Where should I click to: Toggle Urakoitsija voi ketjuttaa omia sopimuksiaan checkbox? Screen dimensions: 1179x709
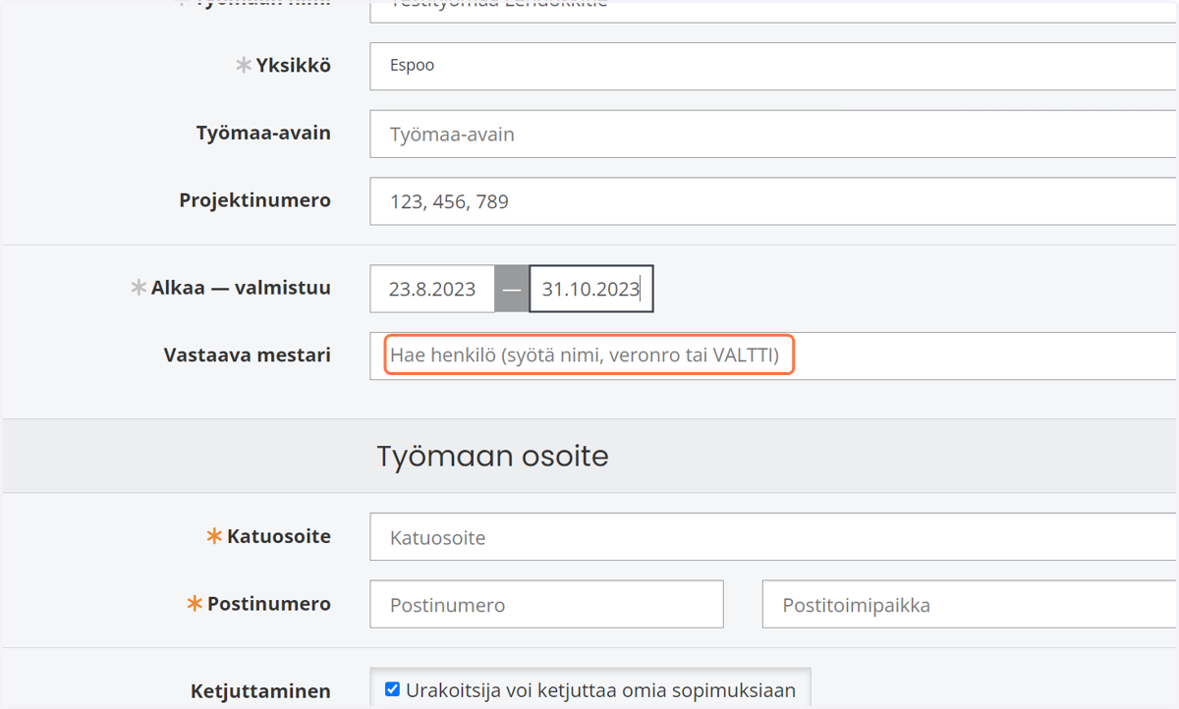pyautogui.click(x=392, y=689)
